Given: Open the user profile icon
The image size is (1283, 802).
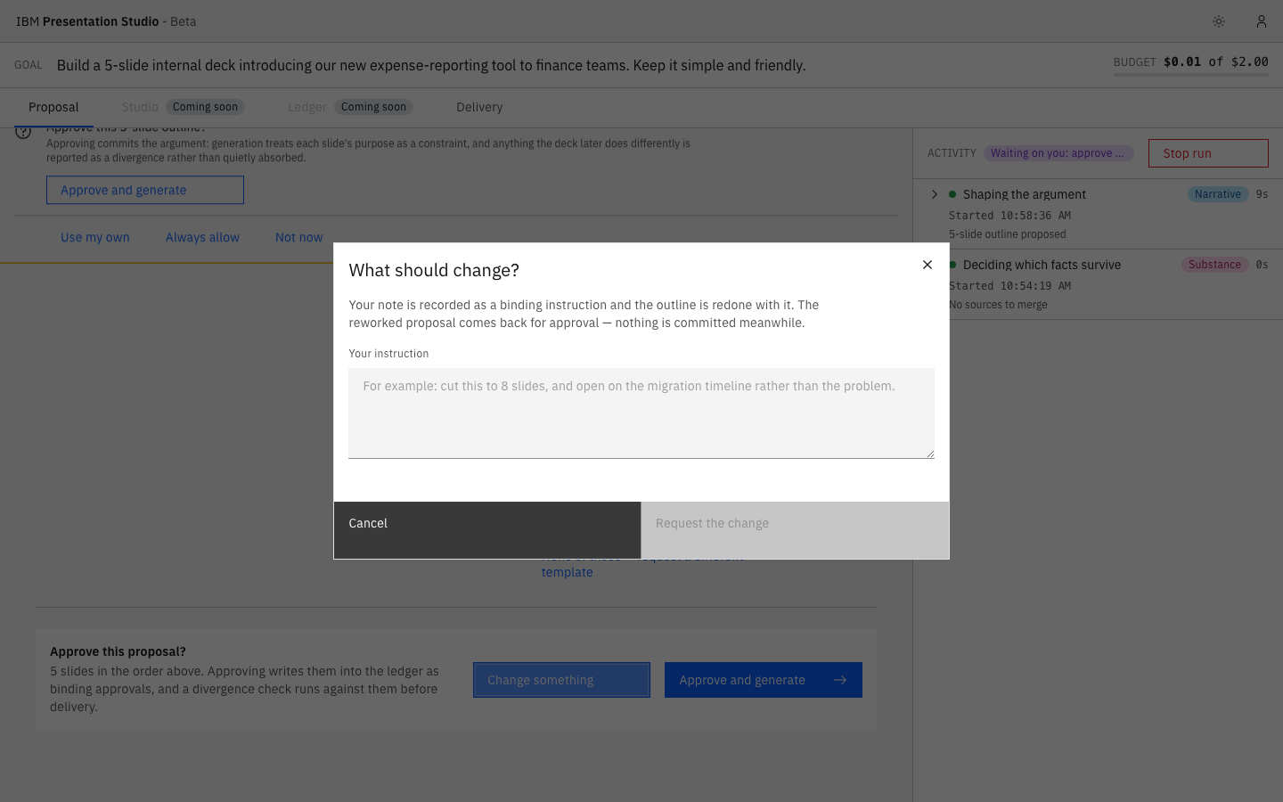Looking at the screenshot, I should tap(1262, 21).
